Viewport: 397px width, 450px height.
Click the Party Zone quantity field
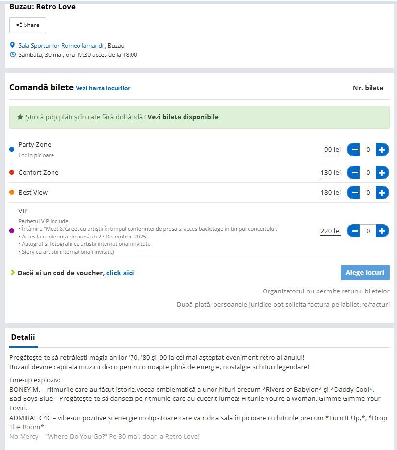click(x=368, y=150)
